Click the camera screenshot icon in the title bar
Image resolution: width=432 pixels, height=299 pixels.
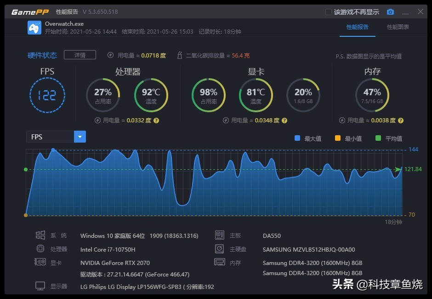(x=390, y=12)
